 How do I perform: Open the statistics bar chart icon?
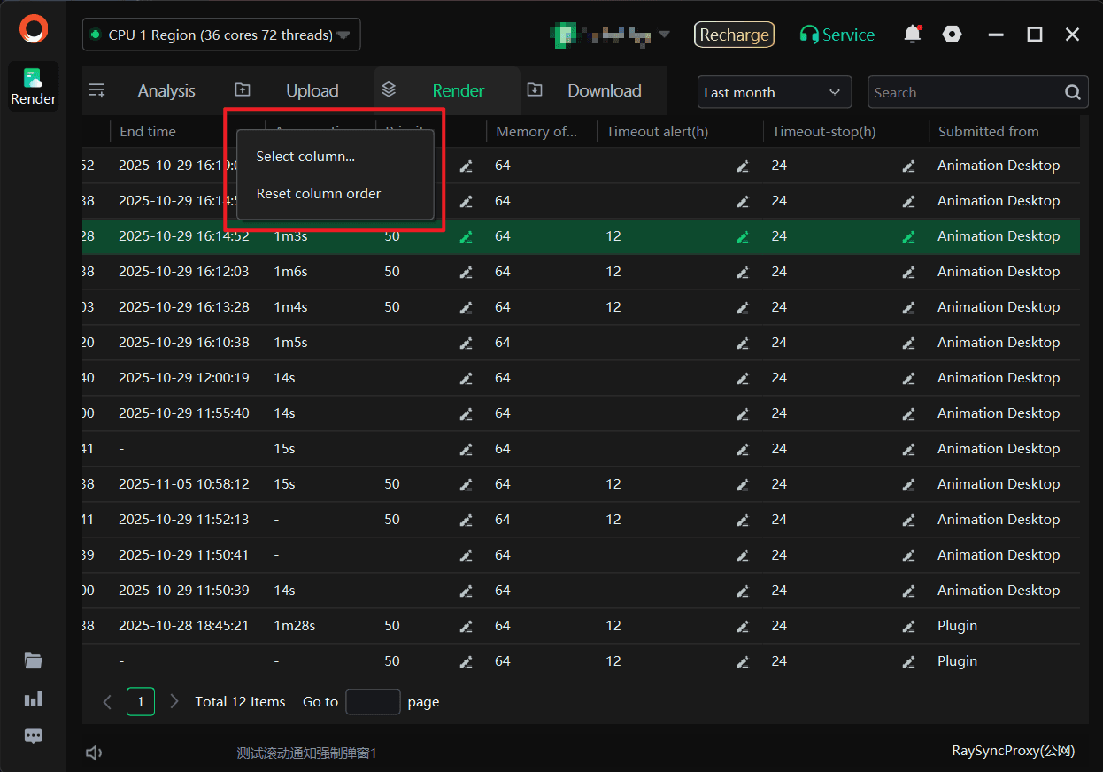[x=34, y=699]
